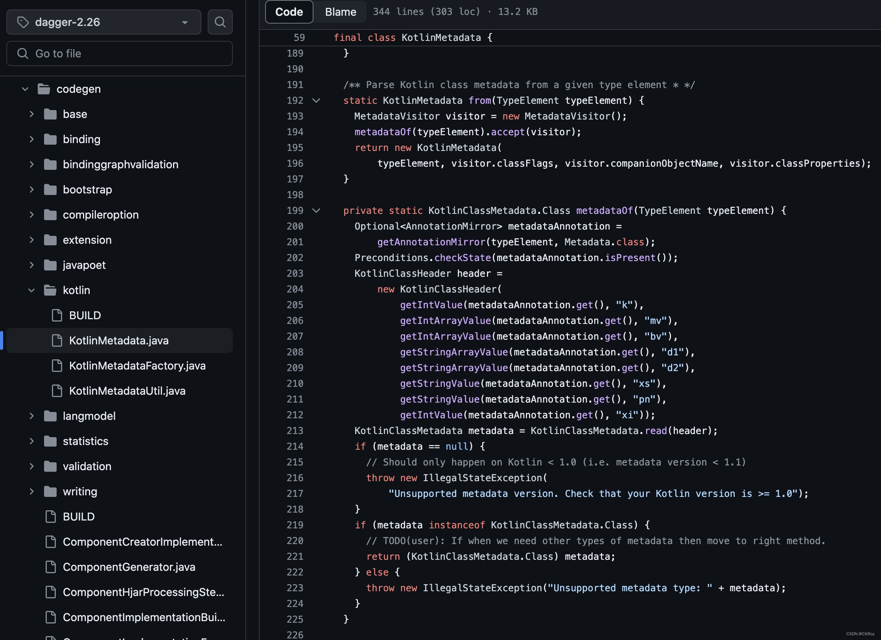Click the tag icon inside the dagger-2.26 selector
The image size is (881, 640).
coord(23,22)
